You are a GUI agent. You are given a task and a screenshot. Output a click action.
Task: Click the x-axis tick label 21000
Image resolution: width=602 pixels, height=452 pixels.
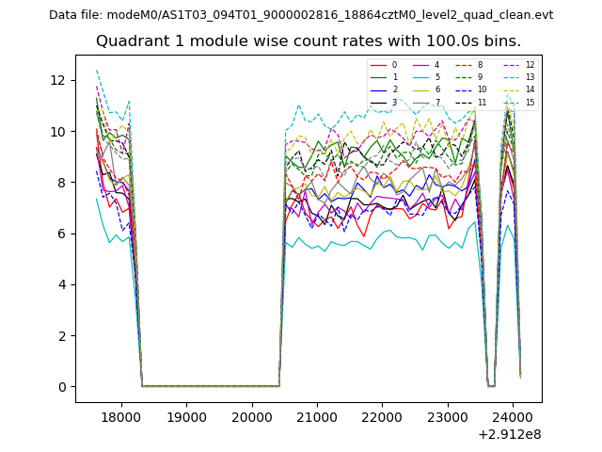point(317,416)
